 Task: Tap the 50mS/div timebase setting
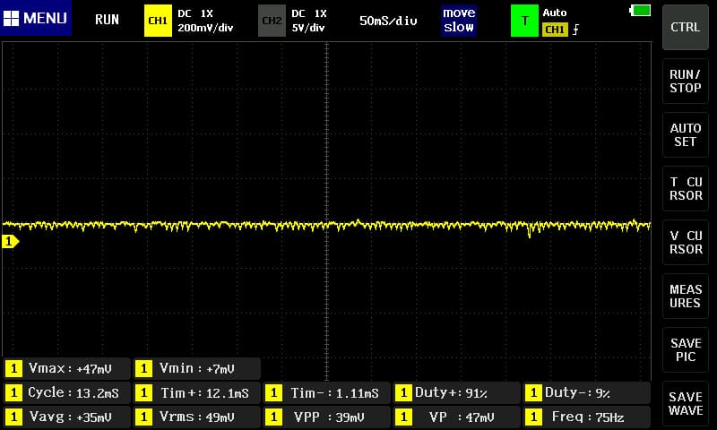point(388,21)
